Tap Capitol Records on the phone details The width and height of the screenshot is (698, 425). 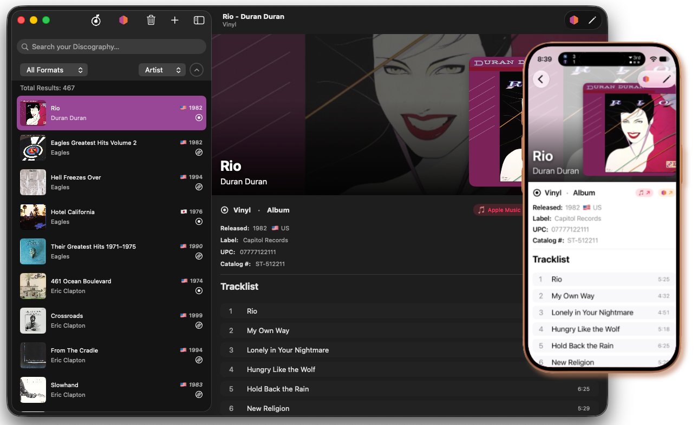point(578,218)
